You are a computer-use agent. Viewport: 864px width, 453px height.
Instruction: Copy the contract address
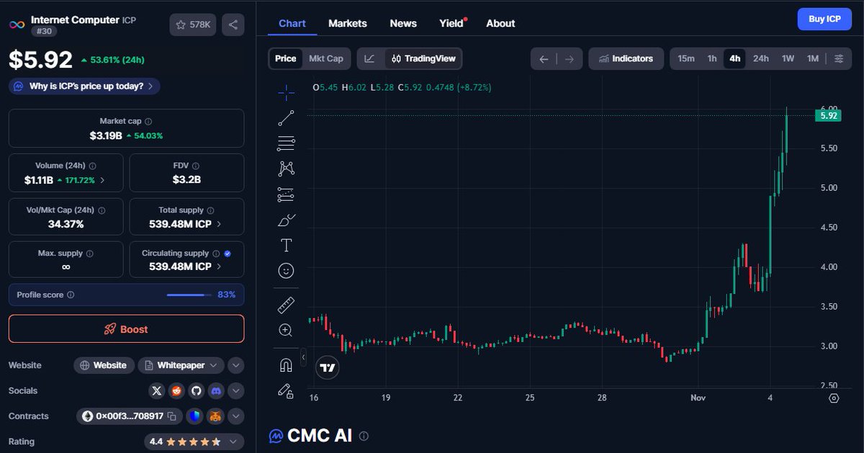[x=171, y=416]
